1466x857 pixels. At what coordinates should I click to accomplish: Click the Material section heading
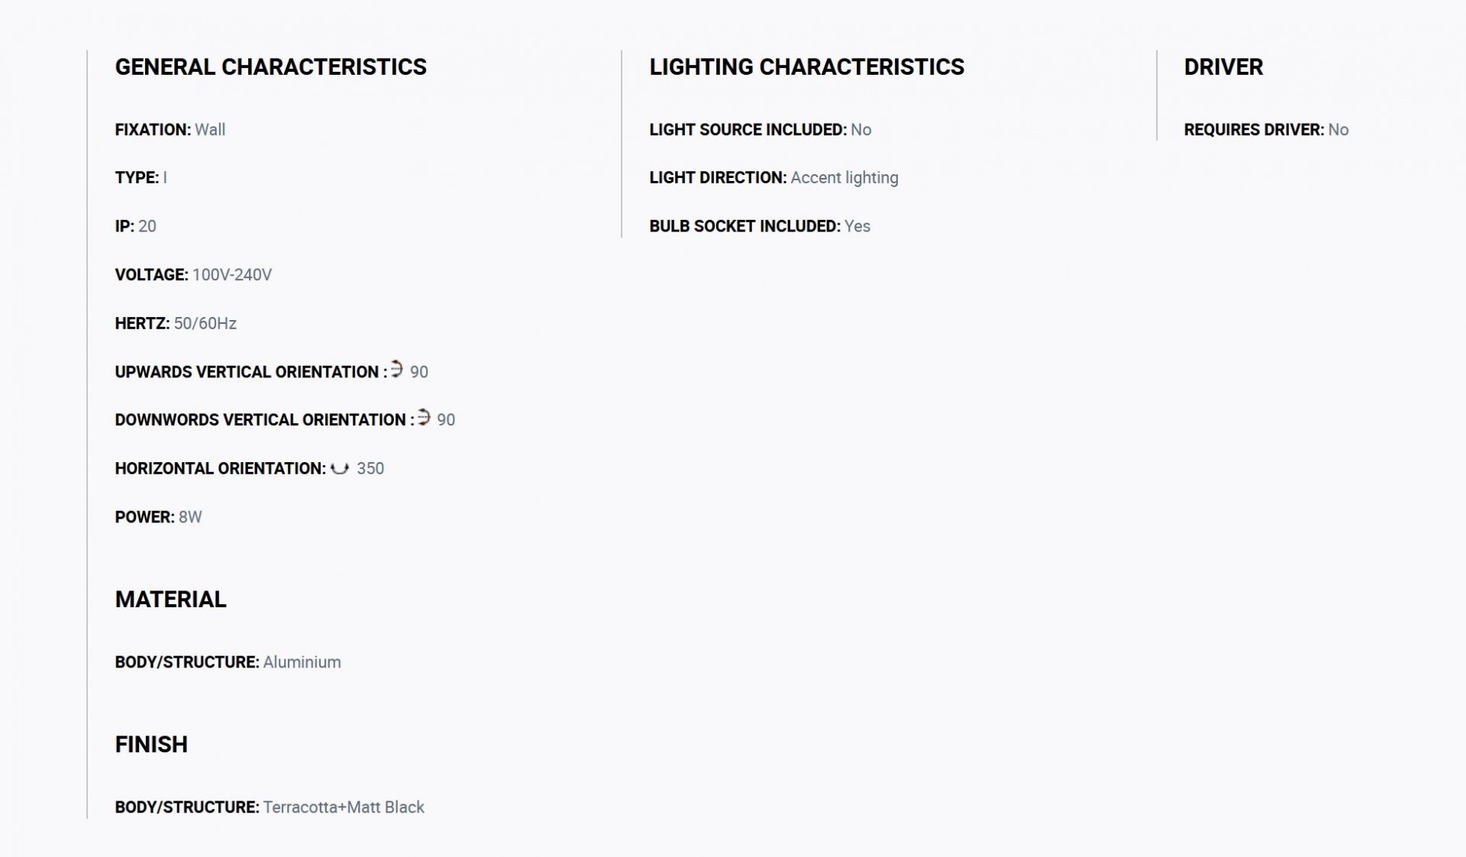pos(170,600)
